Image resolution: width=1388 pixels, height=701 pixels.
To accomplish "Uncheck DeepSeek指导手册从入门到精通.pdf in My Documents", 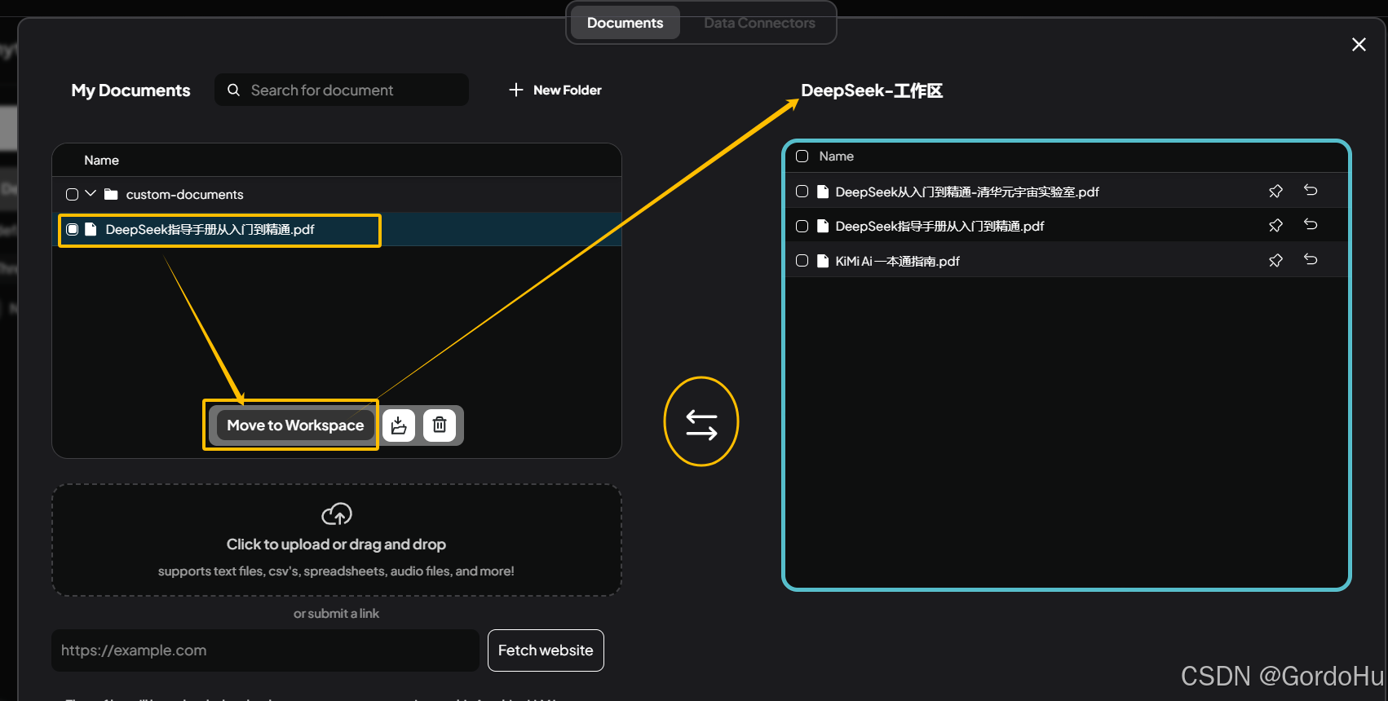I will 73,229.
